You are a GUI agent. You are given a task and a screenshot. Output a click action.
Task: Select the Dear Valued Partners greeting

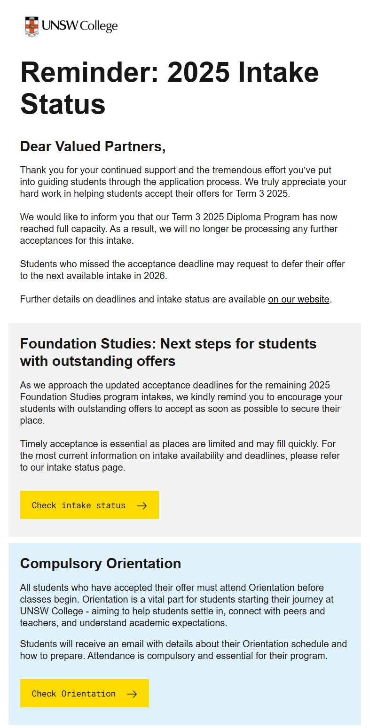(93, 147)
